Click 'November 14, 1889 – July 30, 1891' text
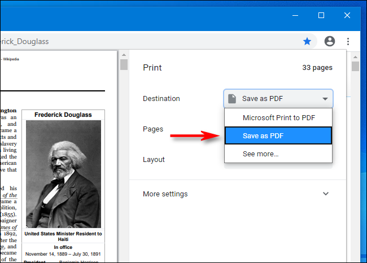367x263 pixels. (63, 254)
